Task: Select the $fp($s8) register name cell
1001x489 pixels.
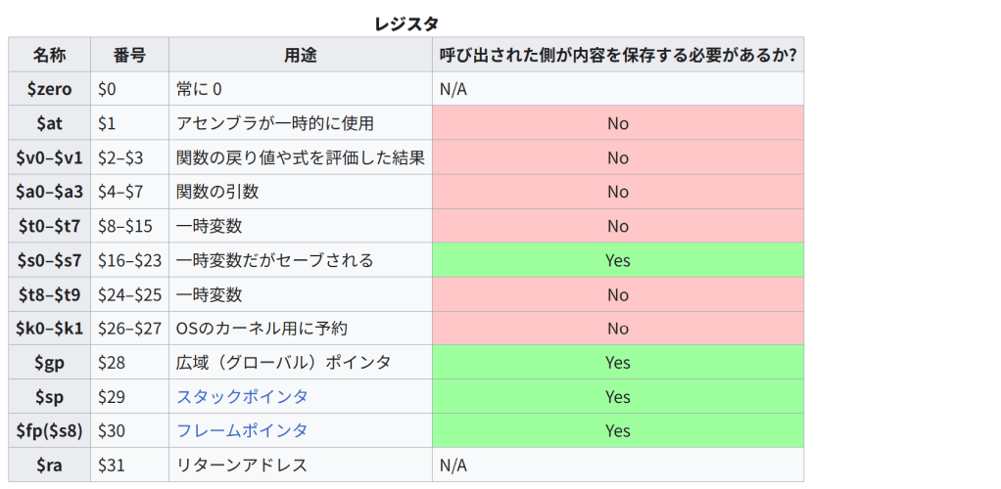Action: coord(49,430)
